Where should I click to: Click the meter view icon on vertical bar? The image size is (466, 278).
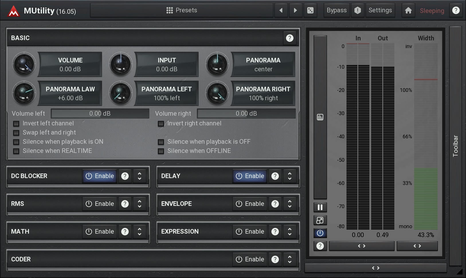click(x=320, y=117)
